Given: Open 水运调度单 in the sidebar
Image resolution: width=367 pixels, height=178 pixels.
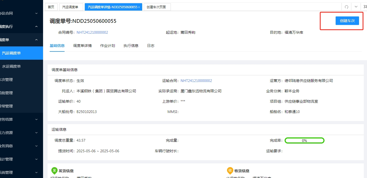Looking at the screenshot, I should 22,66.
